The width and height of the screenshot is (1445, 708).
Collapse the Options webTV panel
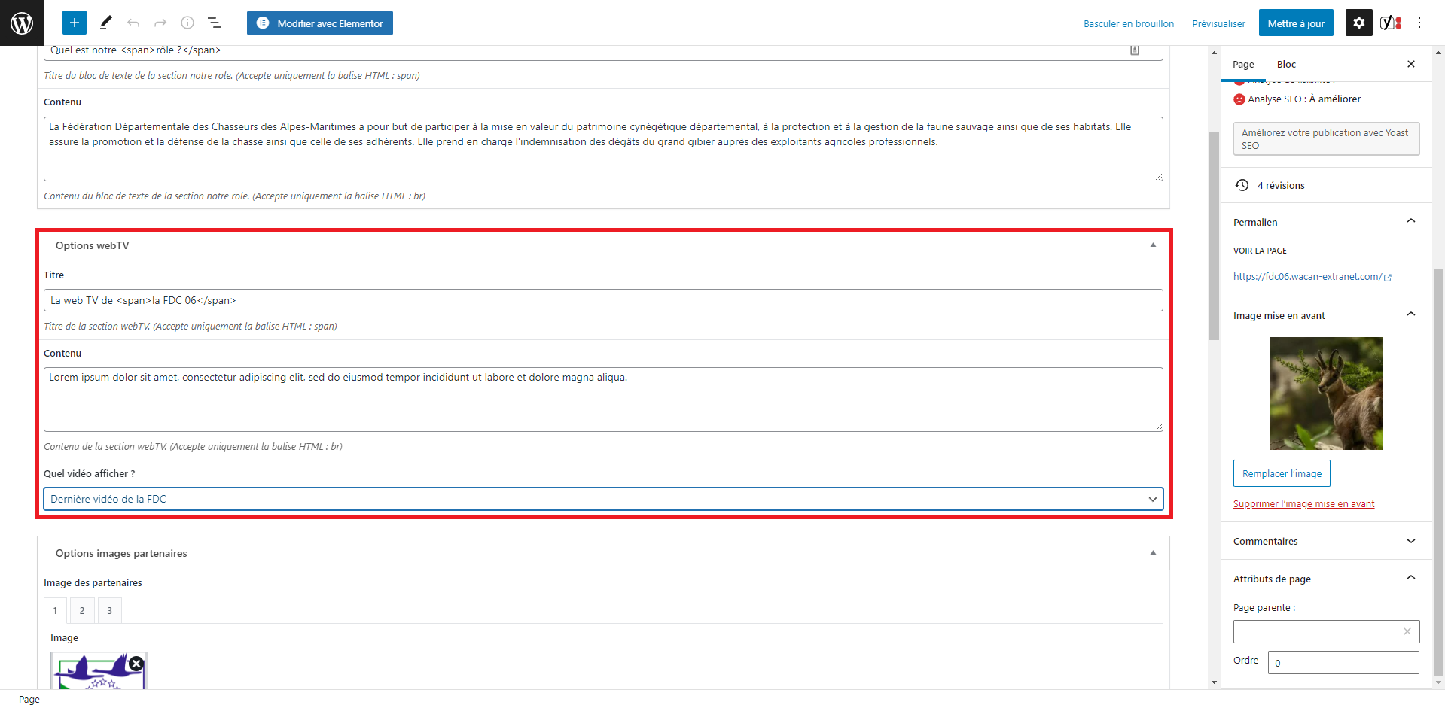(1153, 245)
